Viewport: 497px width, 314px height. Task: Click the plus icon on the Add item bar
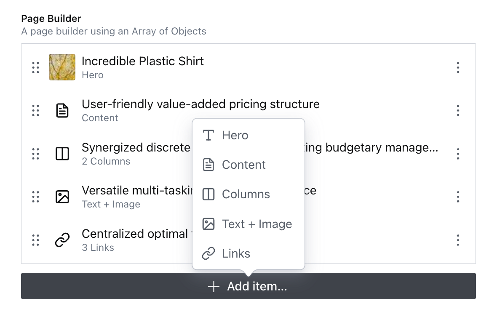click(214, 286)
